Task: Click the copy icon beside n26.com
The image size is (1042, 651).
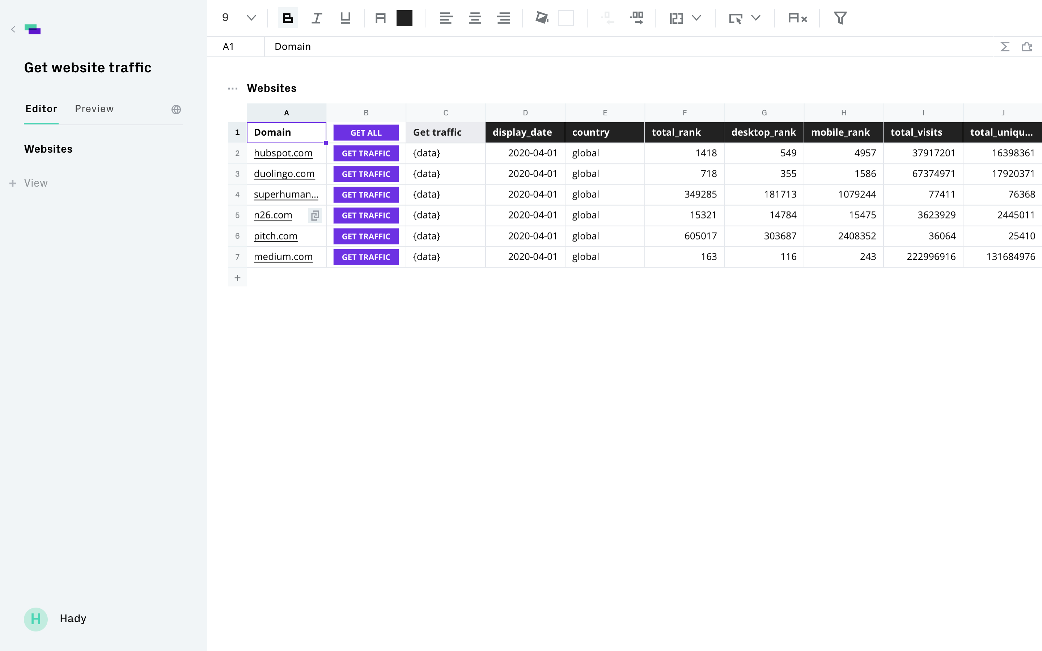Action: 315,215
